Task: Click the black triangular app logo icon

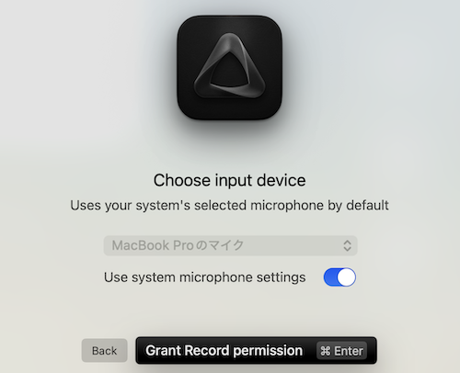Action: coord(229,68)
